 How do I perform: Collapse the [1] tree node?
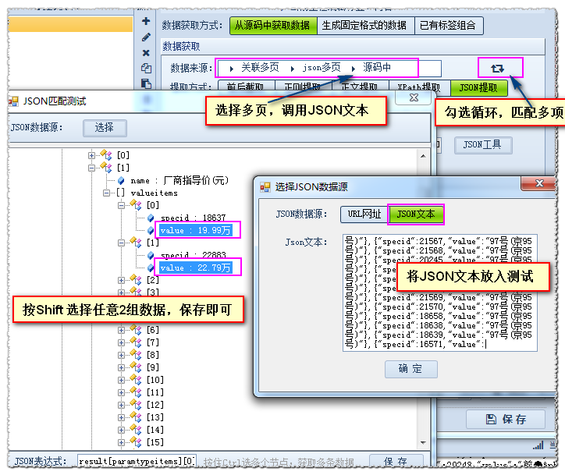coord(92,168)
